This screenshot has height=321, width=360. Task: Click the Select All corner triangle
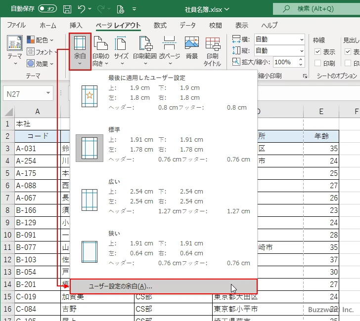(8, 112)
